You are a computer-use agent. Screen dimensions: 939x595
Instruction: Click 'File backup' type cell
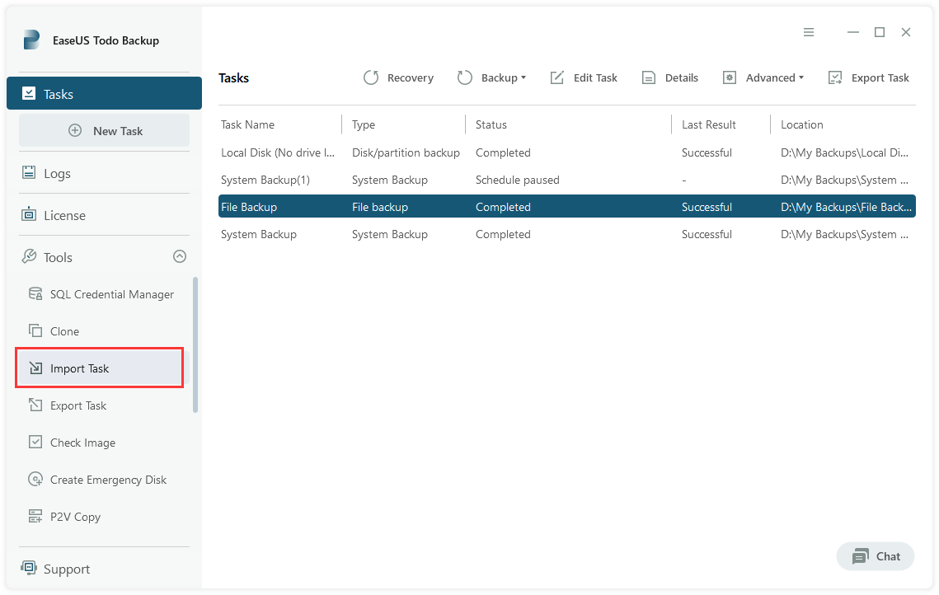pos(380,207)
